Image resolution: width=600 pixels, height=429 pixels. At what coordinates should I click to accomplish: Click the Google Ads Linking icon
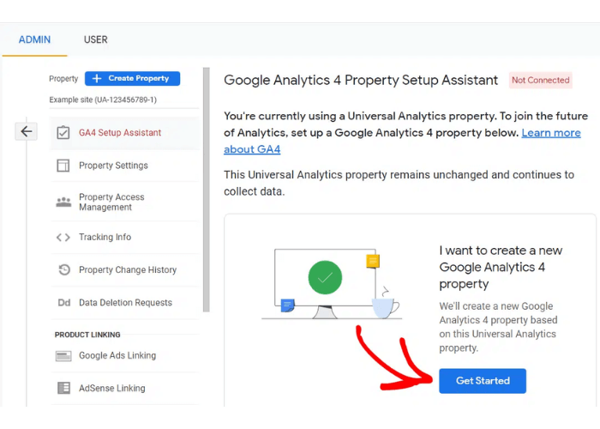63,356
